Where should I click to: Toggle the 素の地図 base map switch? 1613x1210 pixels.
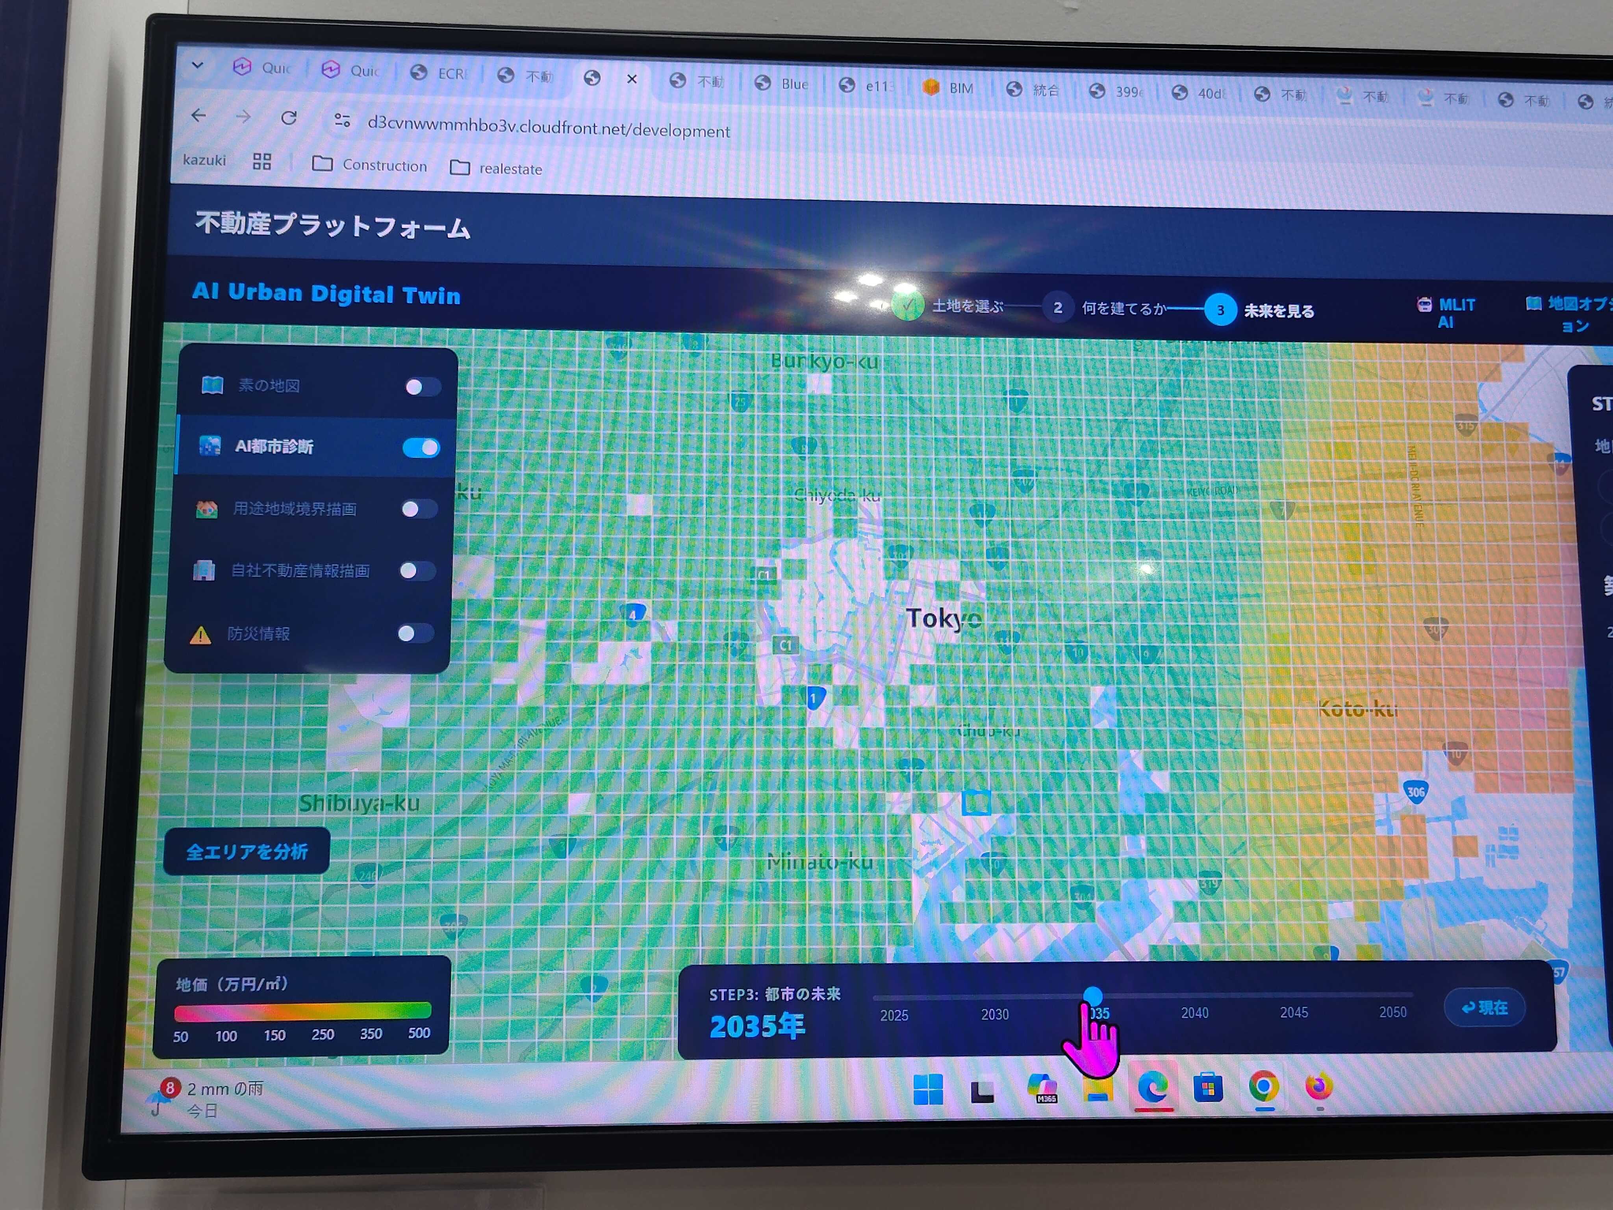tap(423, 386)
